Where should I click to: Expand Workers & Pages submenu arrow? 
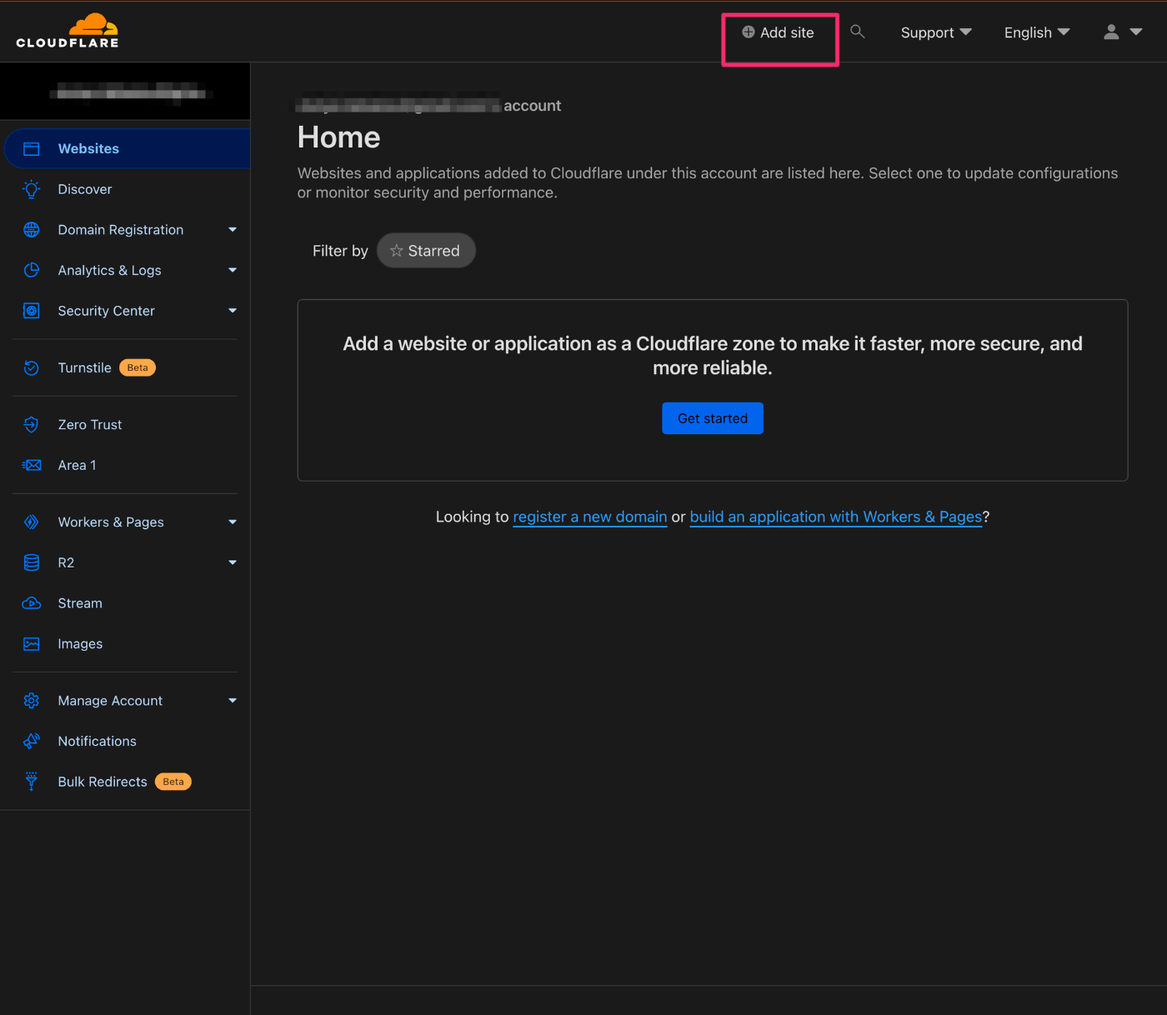pos(233,522)
